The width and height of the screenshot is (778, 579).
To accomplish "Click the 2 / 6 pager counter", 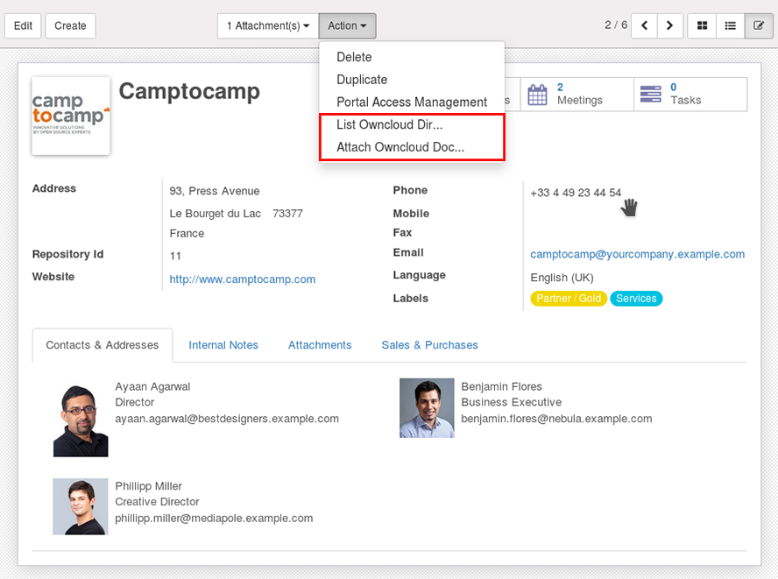I will coord(616,25).
